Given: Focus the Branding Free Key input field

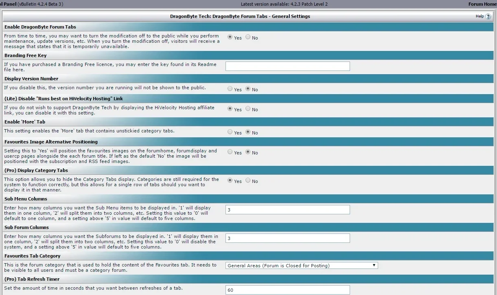Looking at the screenshot, I should tap(288, 66).
